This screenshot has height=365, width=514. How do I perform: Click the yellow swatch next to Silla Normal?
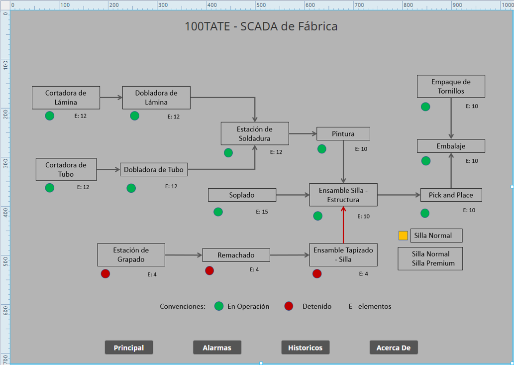(402, 234)
